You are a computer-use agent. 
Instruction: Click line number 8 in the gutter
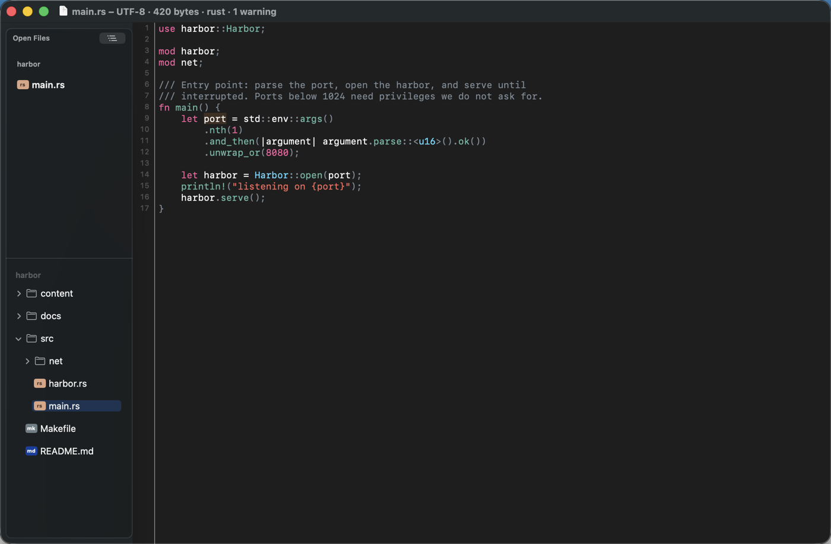click(147, 107)
